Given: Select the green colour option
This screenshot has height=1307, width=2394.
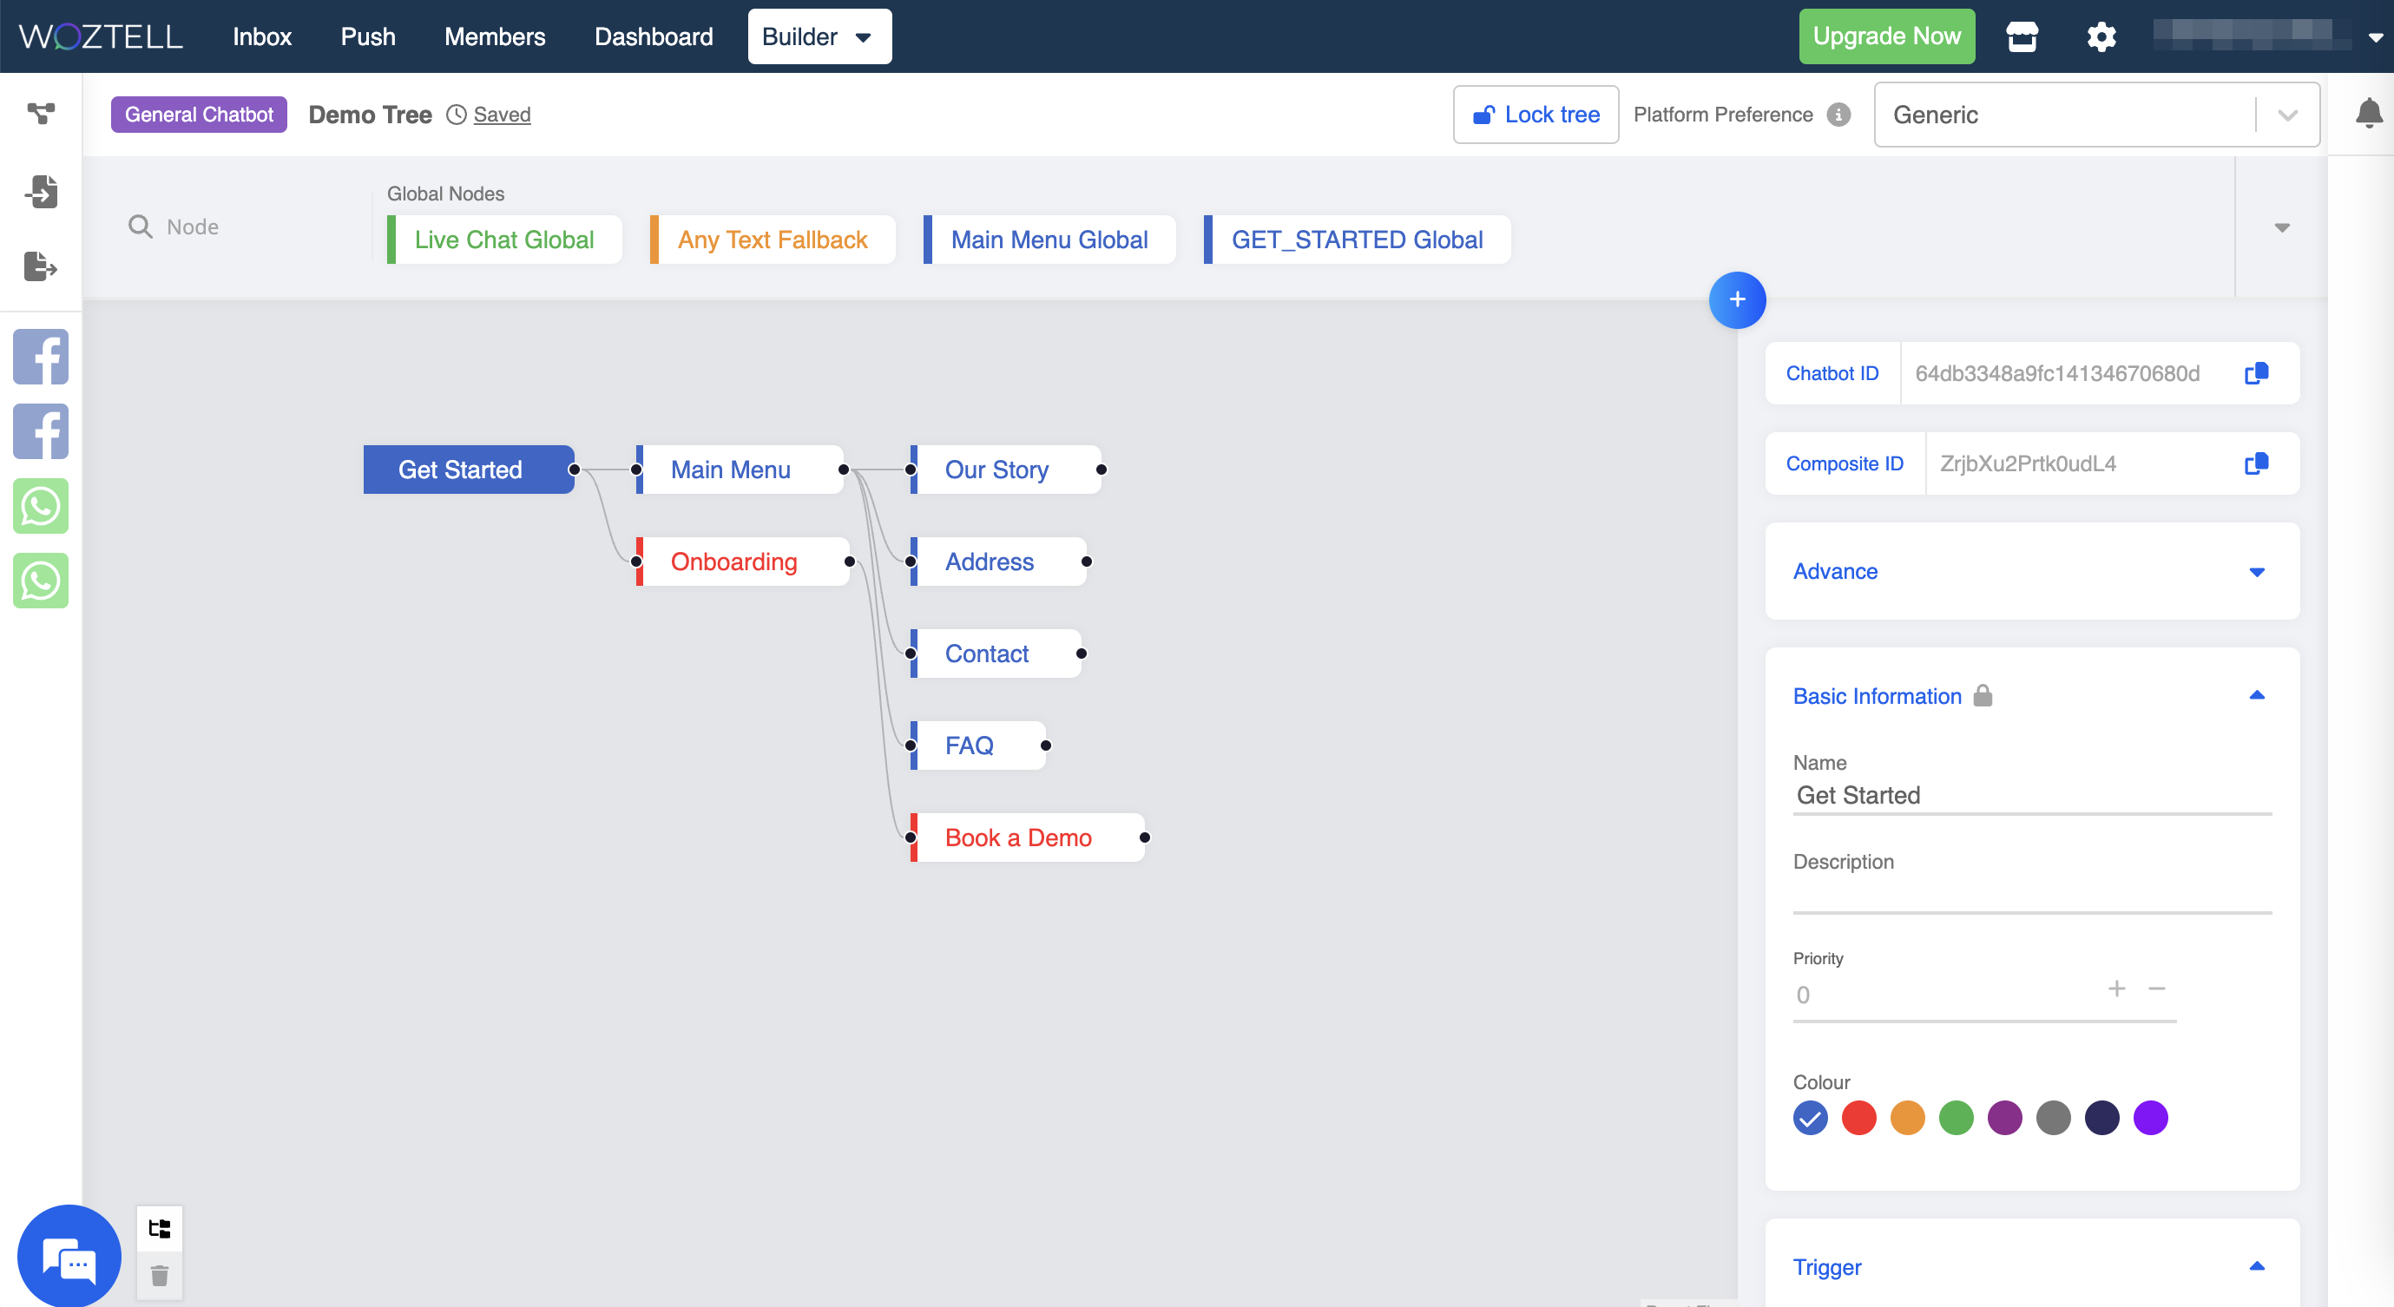Looking at the screenshot, I should (x=1957, y=1119).
